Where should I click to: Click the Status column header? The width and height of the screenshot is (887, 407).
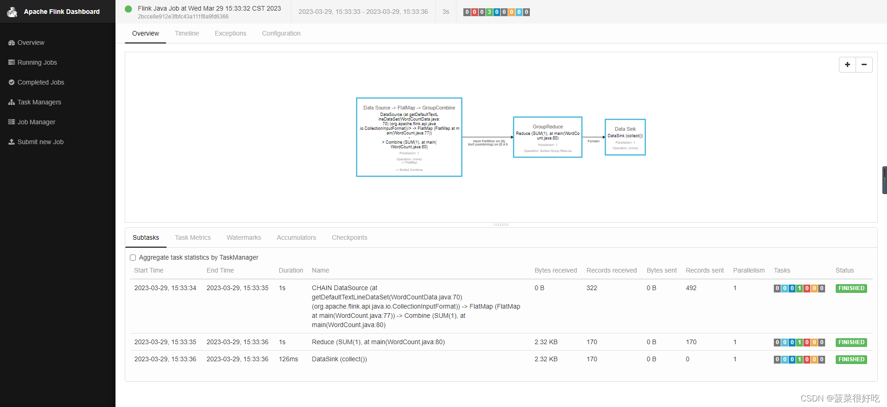click(x=845, y=271)
